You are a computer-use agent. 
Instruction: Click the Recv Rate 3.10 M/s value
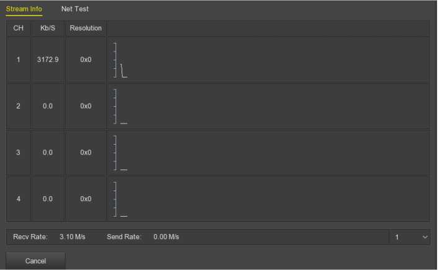click(72, 237)
